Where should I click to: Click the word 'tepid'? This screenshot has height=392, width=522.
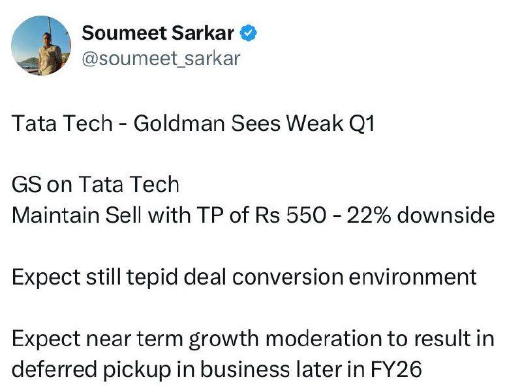tap(152, 277)
